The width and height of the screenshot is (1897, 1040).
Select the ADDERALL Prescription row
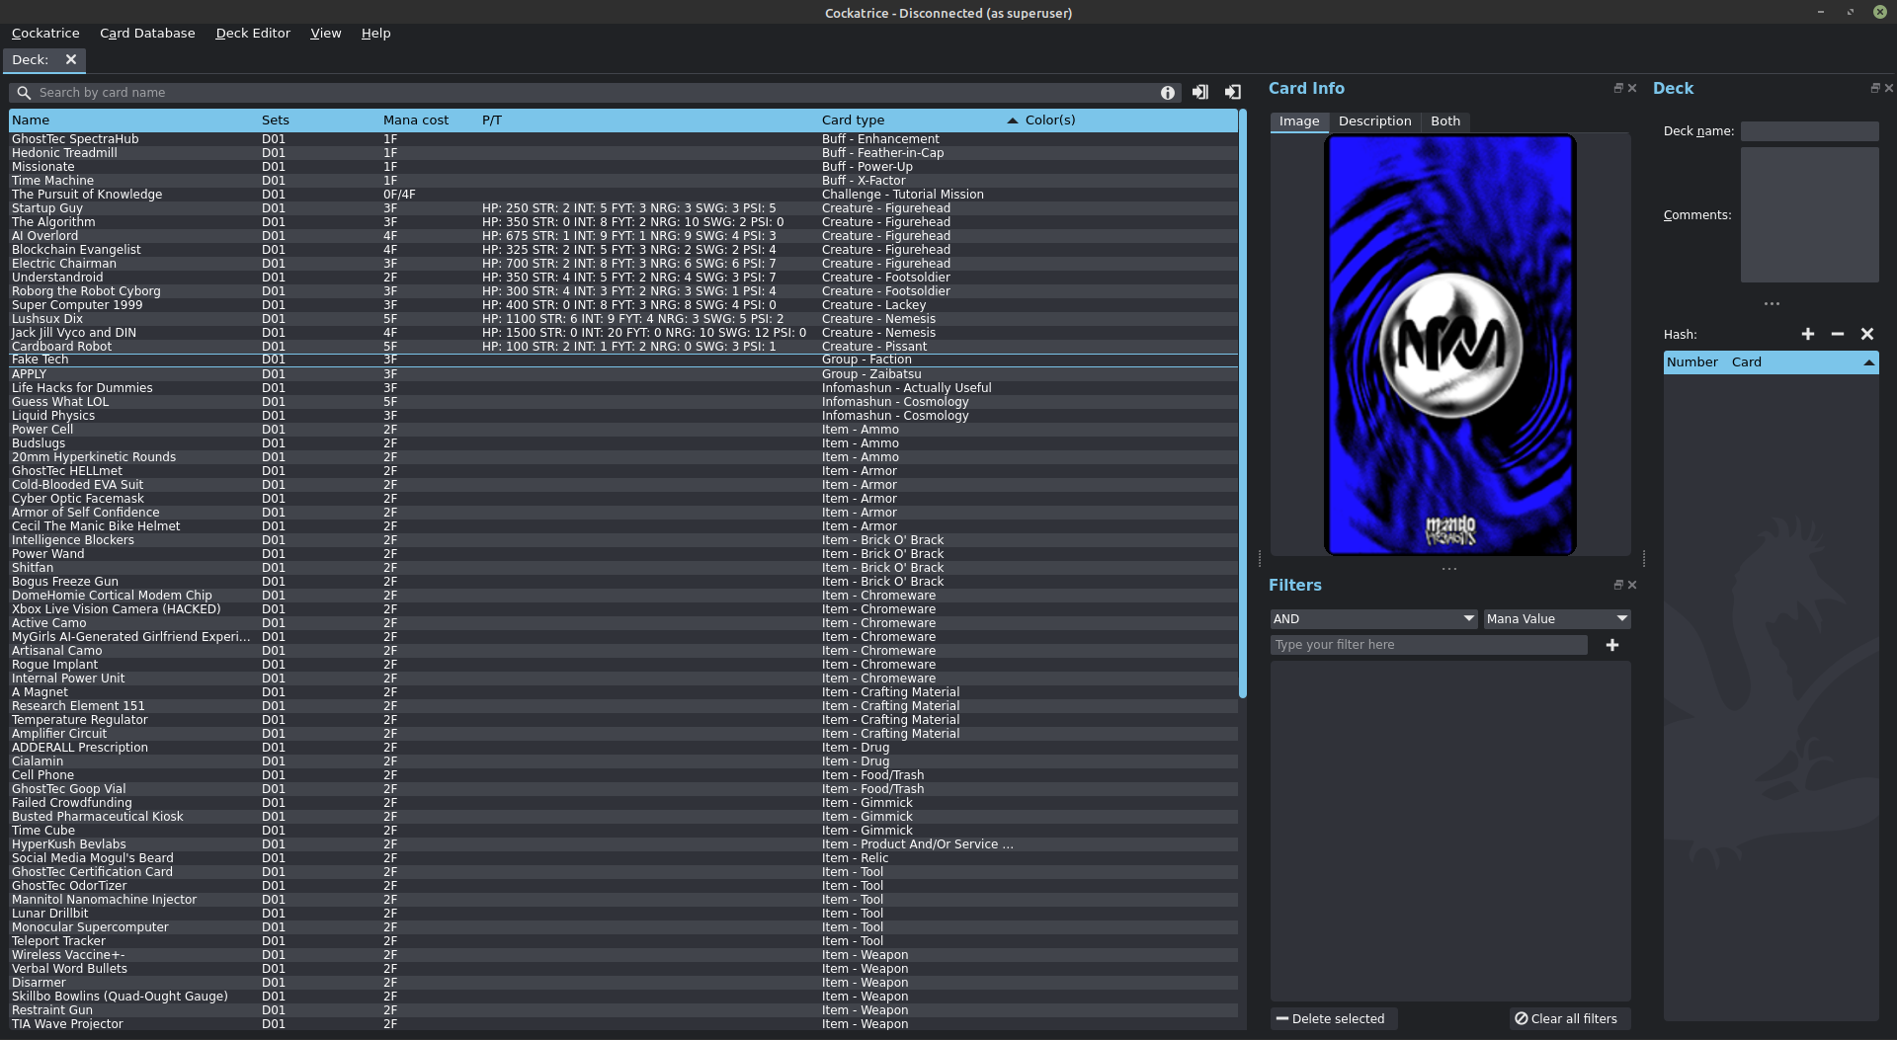(622, 748)
